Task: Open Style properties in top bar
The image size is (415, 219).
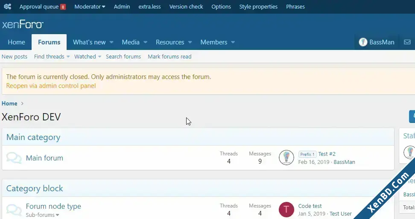Action: click(258, 6)
